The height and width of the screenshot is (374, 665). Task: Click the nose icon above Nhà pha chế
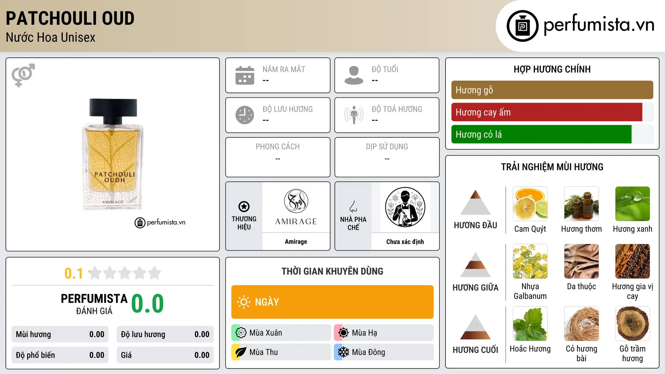point(353,206)
